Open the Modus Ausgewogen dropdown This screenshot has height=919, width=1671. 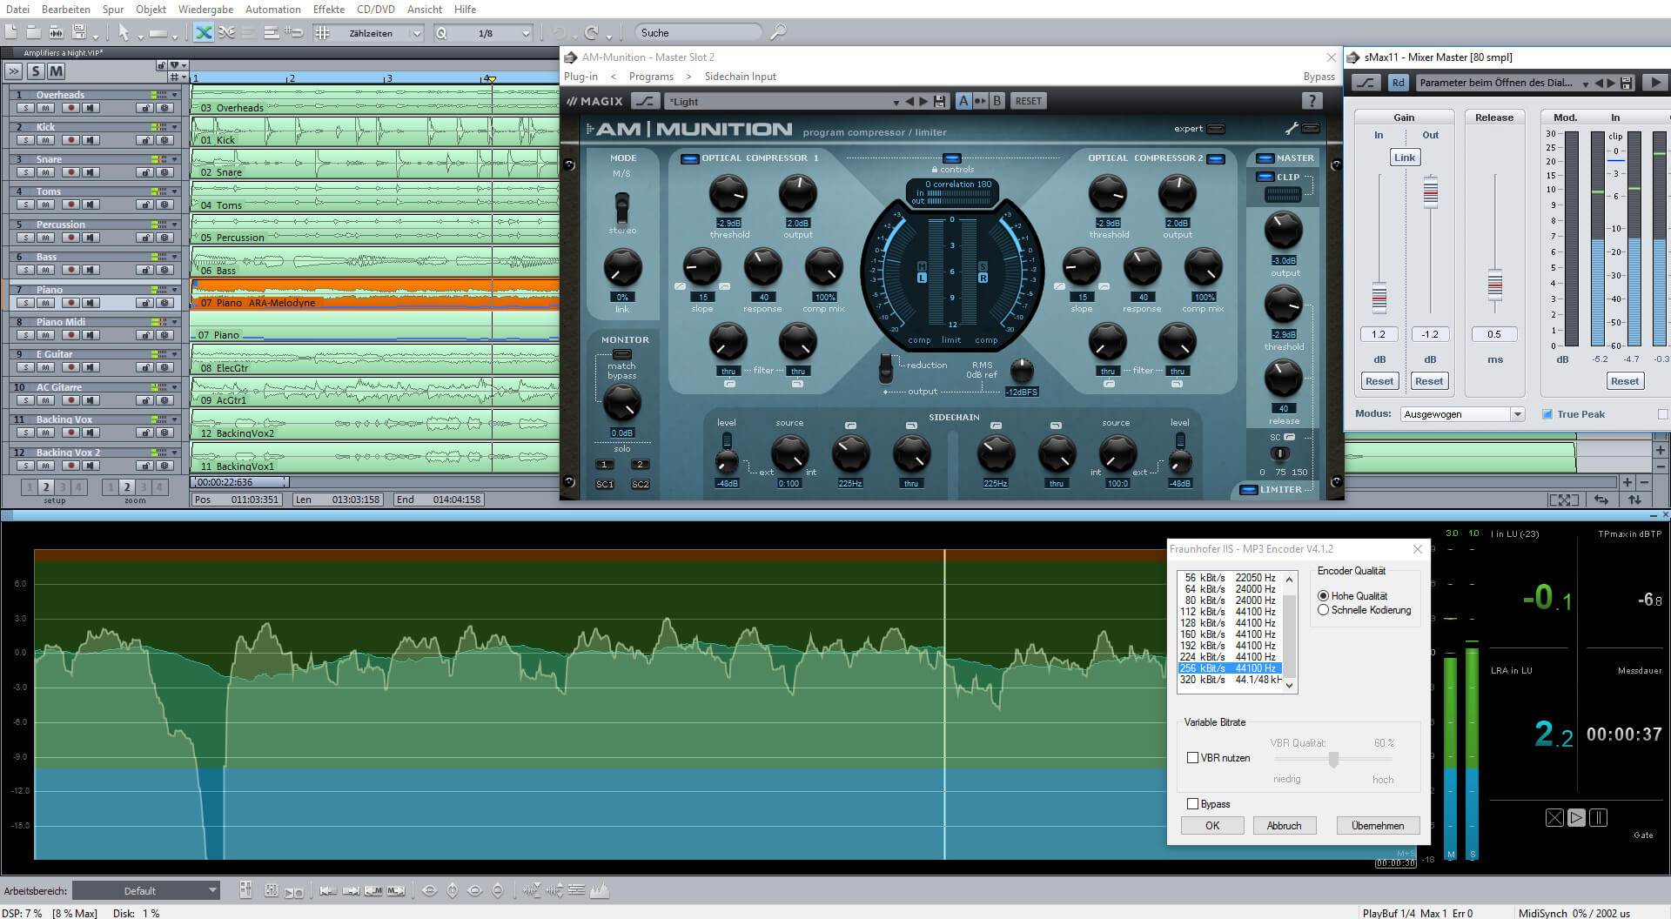pyautogui.click(x=1462, y=414)
